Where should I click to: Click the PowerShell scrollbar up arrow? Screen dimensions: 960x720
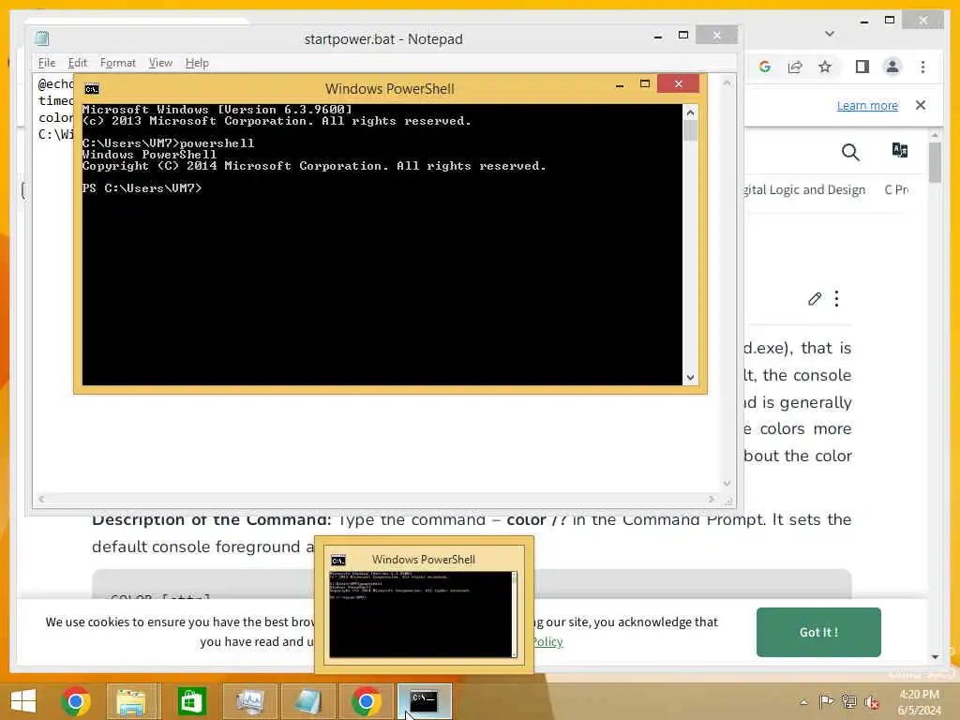pyautogui.click(x=690, y=112)
